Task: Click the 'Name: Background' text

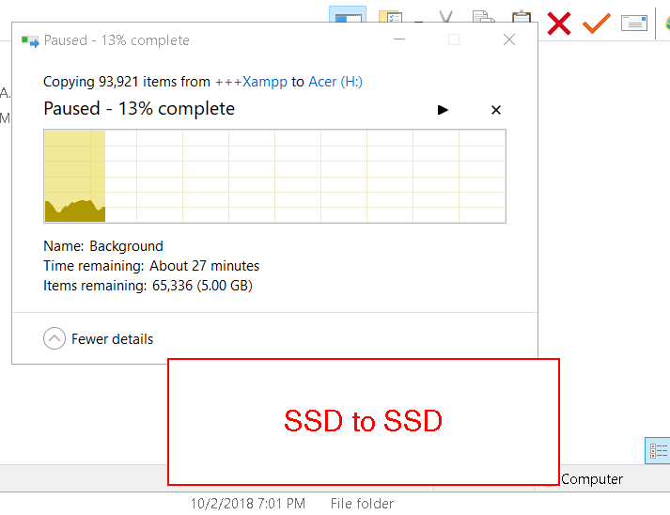Action: pyautogui.click(x=103, y=246)
